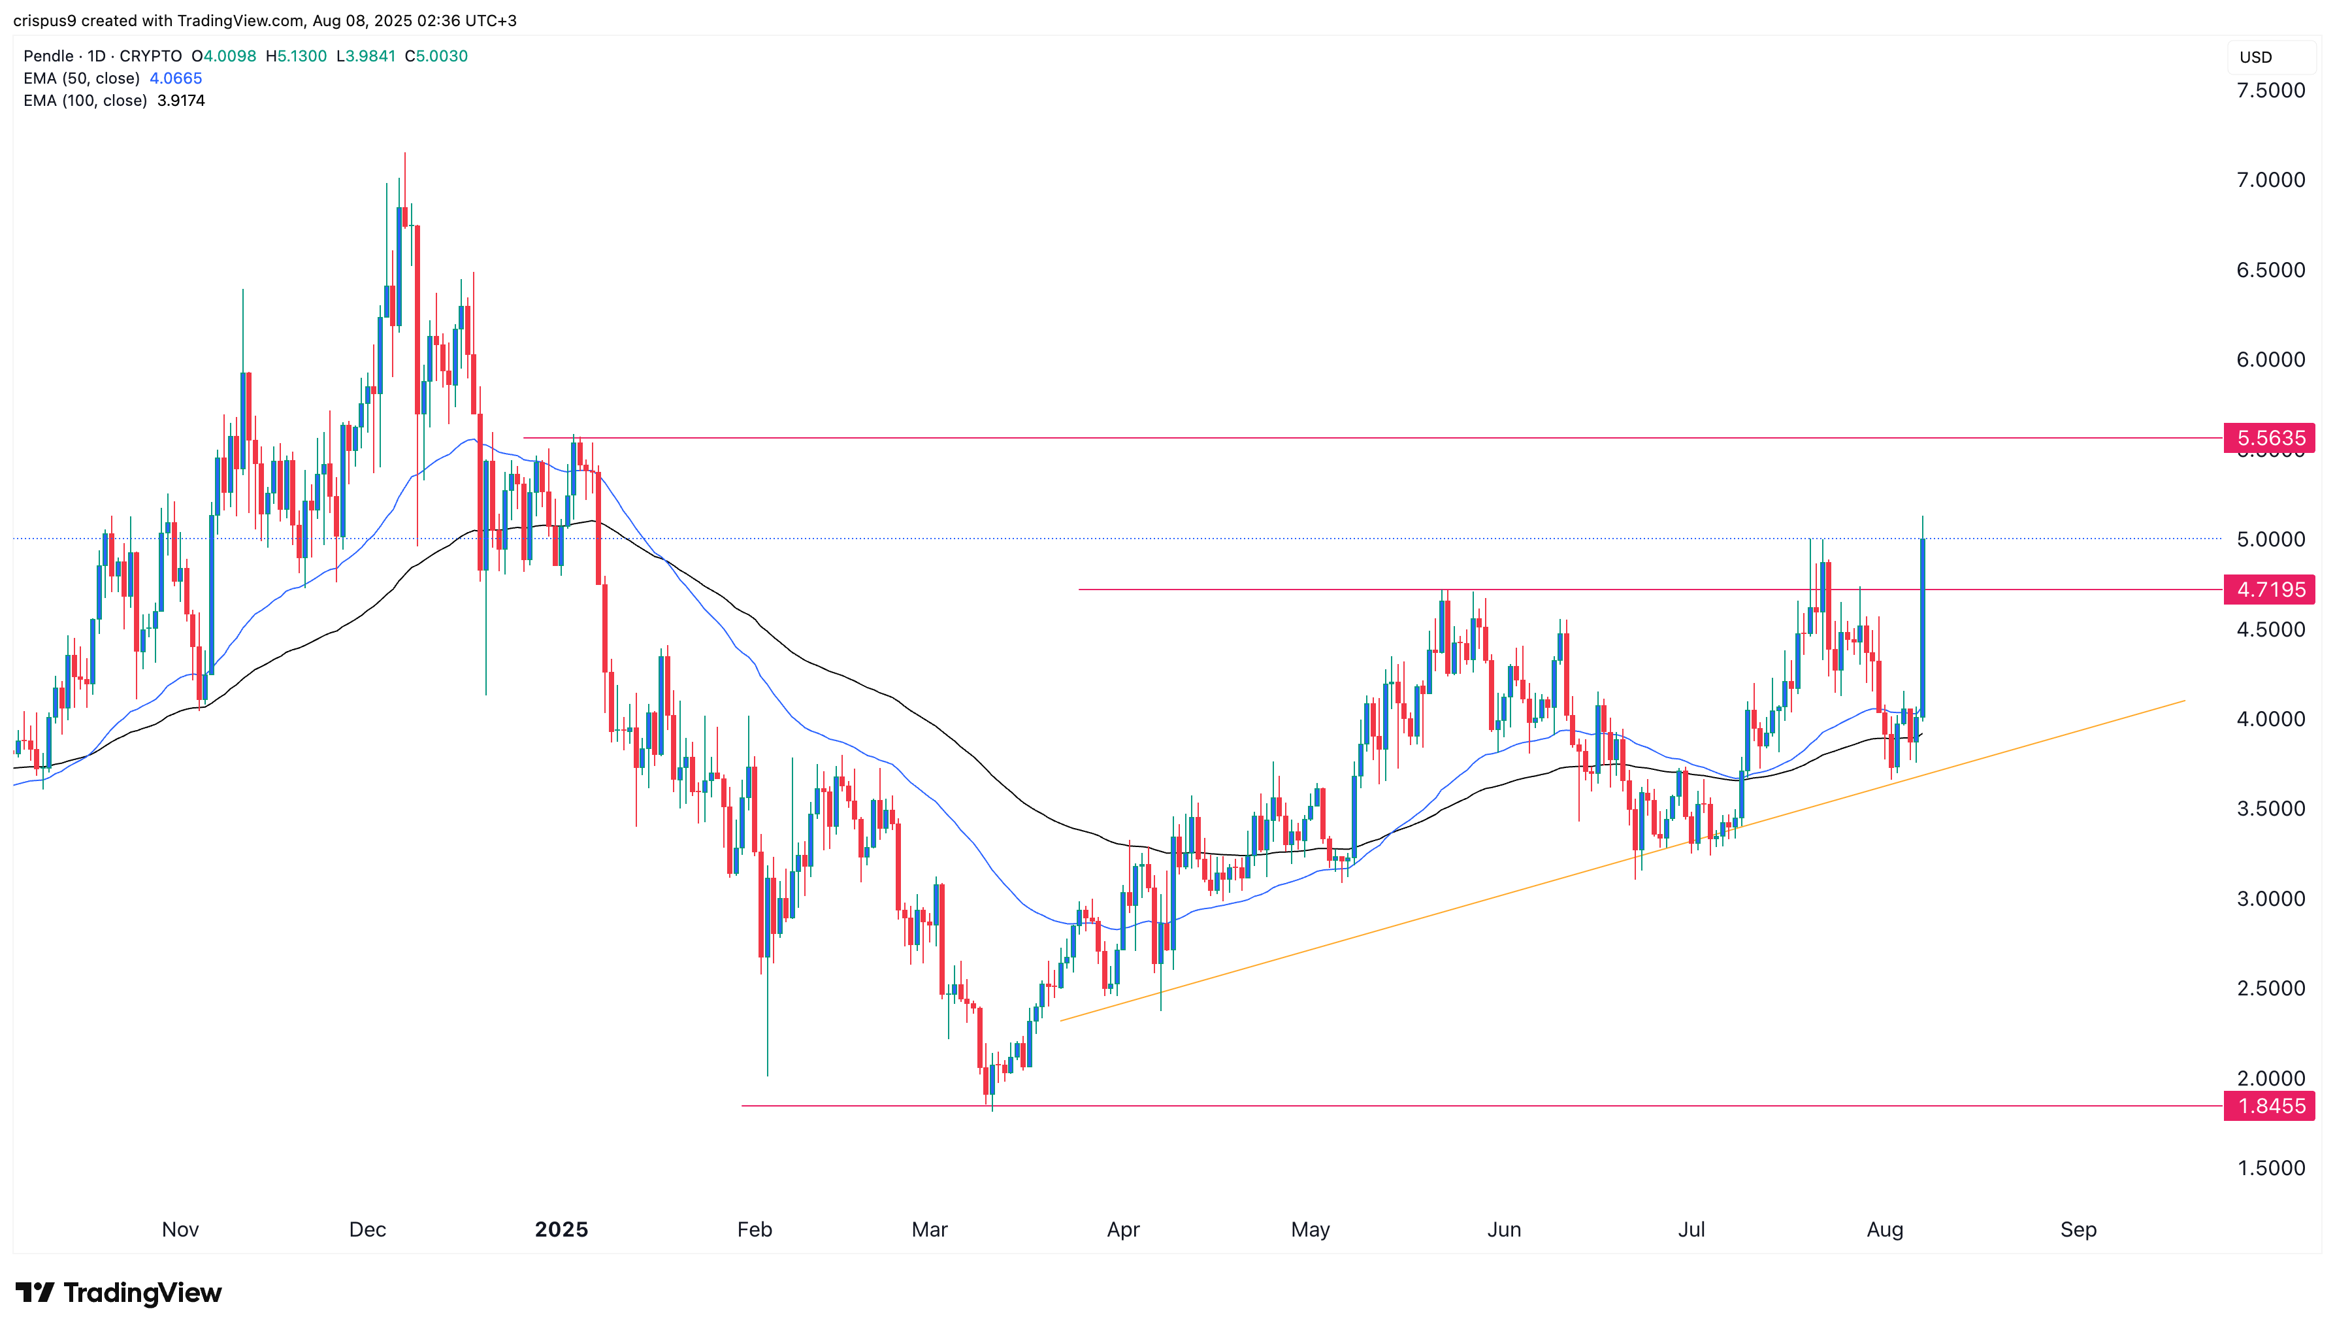
Task: Click the EMA (50, close) indicator legend
Action: [x=112, y=78]
